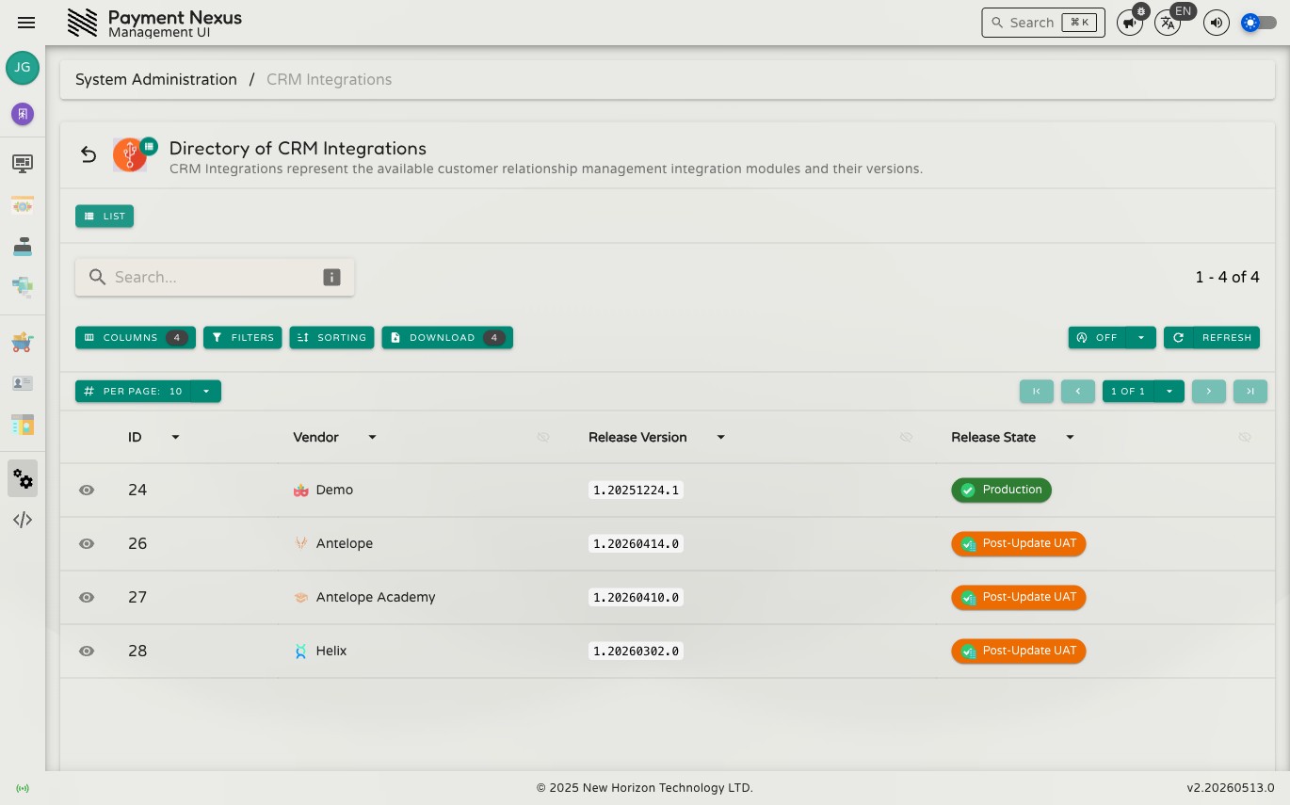Image resolution: width=1290 pixels, height=805 pixels.
Task: Click the 1 OF 1 page button
Action: [x=1128, y=391]
